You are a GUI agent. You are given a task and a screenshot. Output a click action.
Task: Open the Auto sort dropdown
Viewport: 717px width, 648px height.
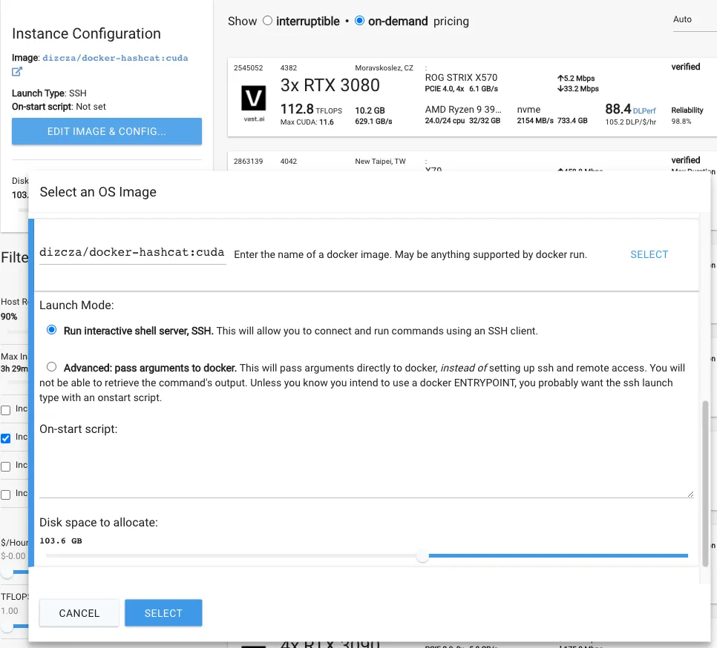click(690, 19)
